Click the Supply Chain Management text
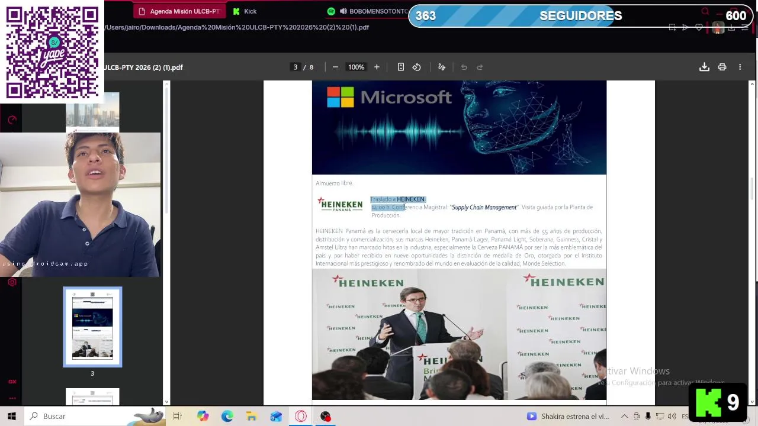This screenshot has width=758, height=426. click(x=484, y=207)
